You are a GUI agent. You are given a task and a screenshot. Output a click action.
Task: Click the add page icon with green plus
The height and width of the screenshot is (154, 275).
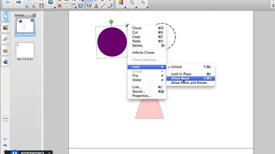pos(27,6)
